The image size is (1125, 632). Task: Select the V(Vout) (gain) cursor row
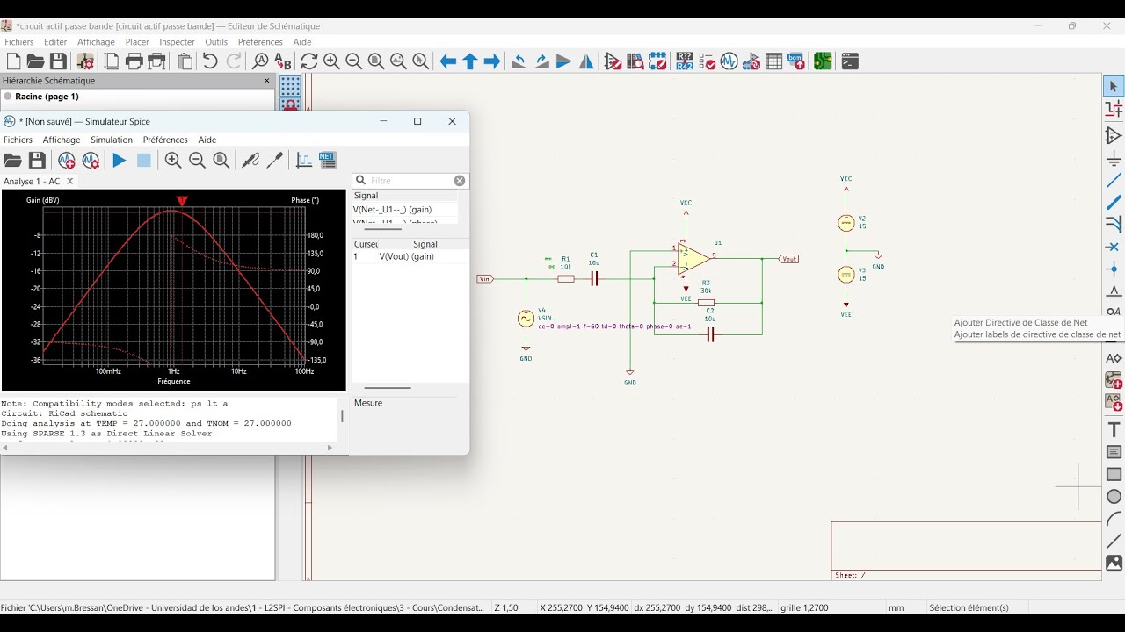coord(410,256)
